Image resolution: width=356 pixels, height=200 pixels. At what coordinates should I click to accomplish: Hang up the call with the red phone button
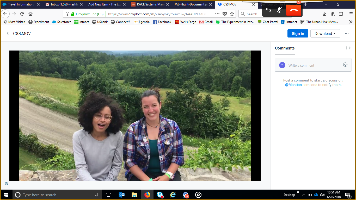coord(294,10)
